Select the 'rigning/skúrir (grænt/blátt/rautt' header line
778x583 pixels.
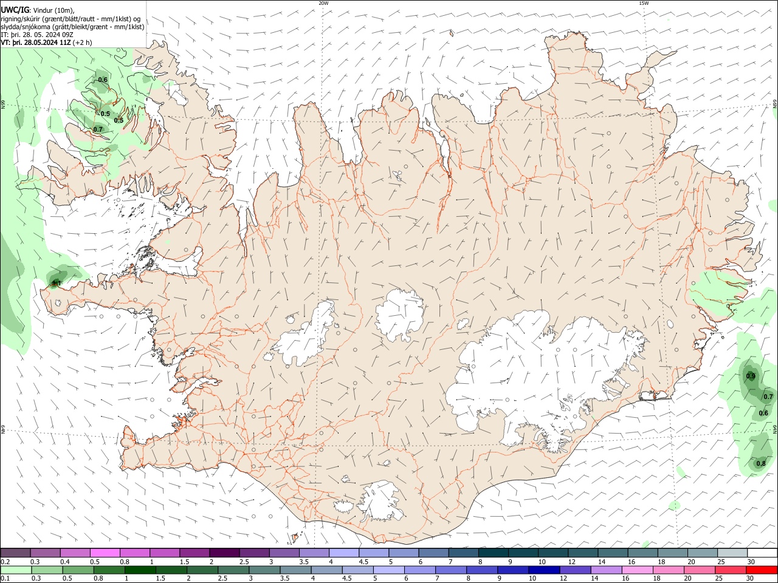point(71,19)
